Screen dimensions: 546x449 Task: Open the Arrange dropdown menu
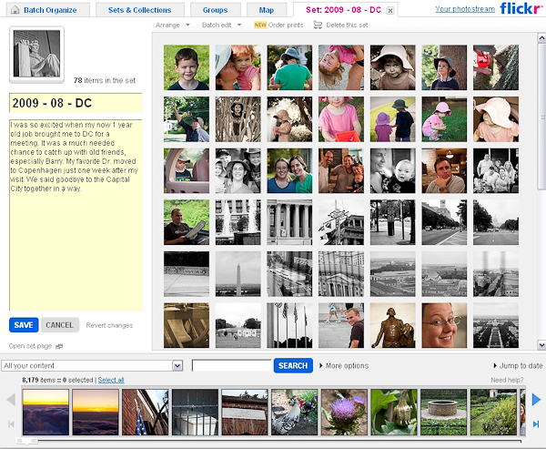click(x=171, y=25)
